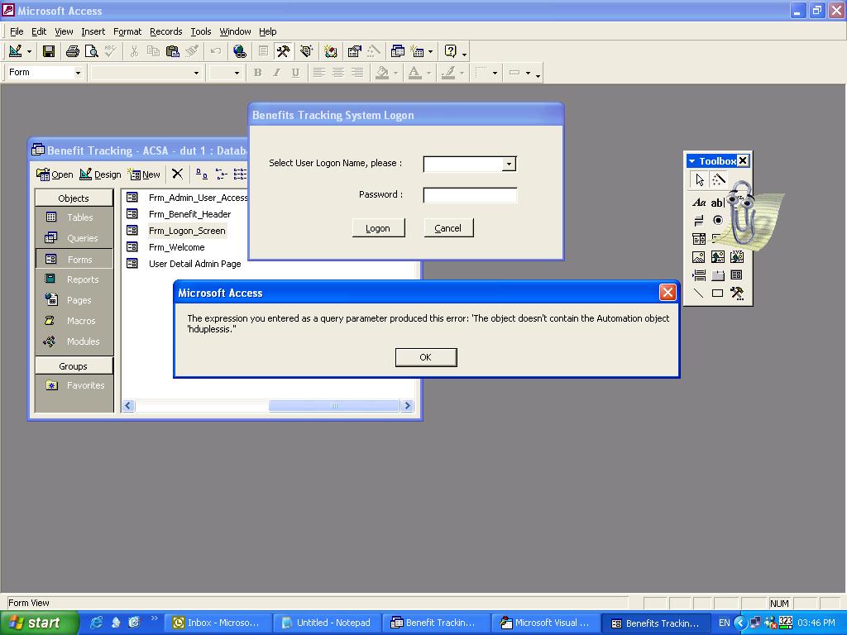The height and width of the screenshot is (635, 847).
Task: Click Open in the database window toolbar
Action: click(55, 174)
